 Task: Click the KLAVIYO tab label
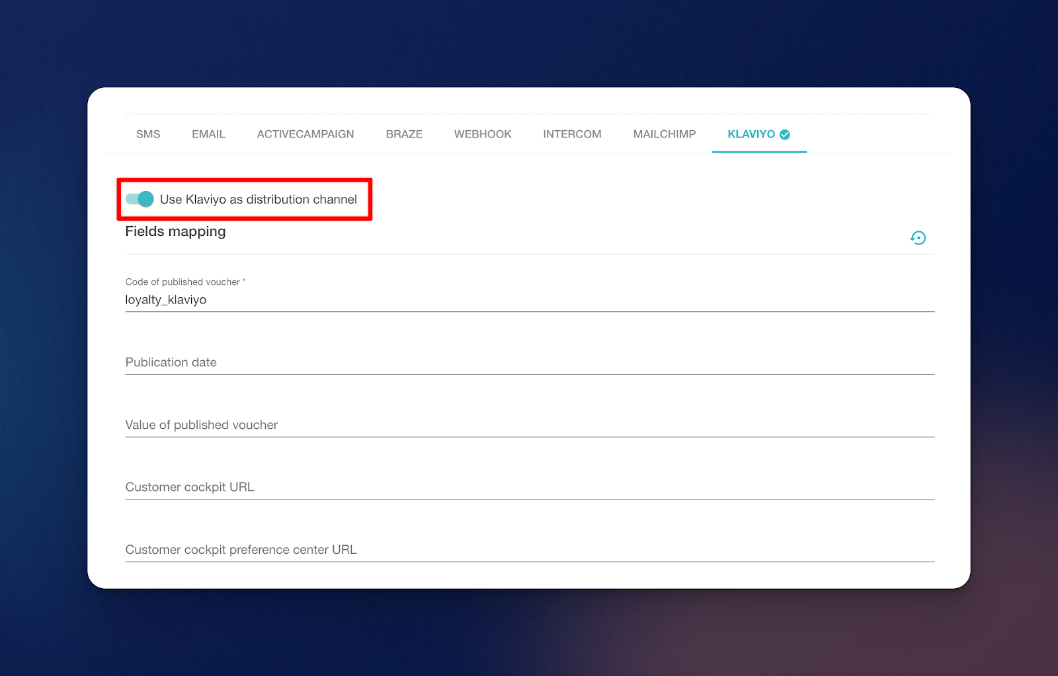pyautogui.click(x=751, y=134)
